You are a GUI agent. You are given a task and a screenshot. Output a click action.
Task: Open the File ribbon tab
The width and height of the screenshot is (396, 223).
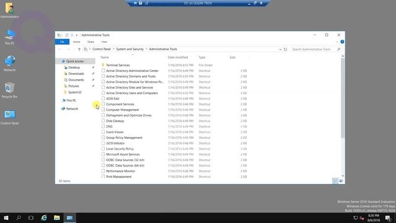pyautogui.click(x=62, y=42)
